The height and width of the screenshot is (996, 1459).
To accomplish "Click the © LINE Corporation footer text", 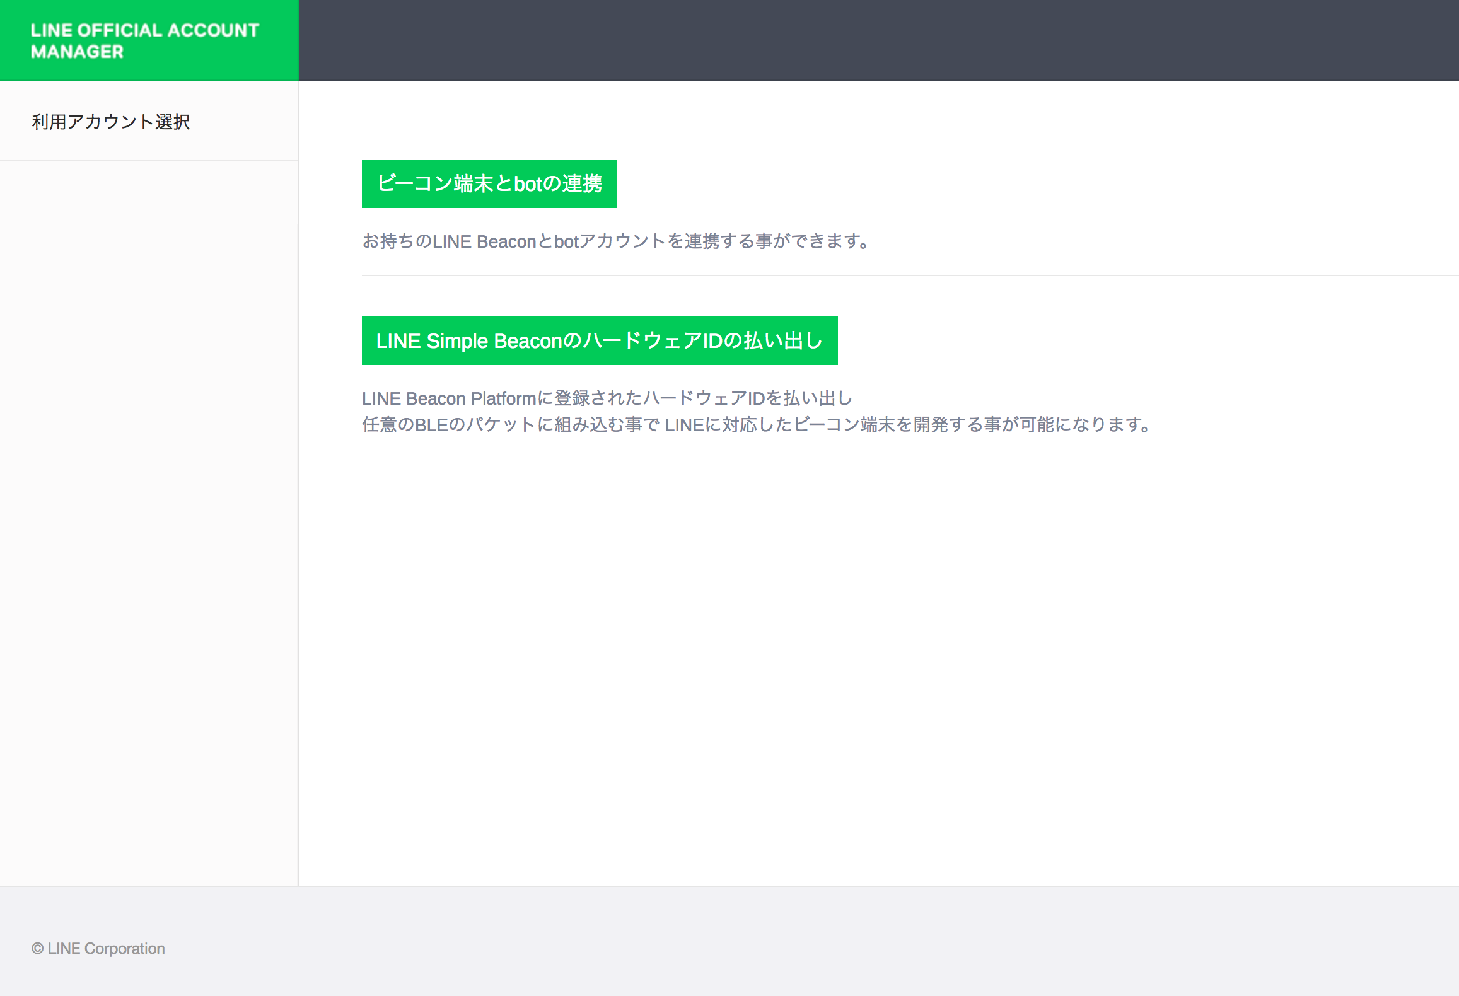I will coord(98,948).
